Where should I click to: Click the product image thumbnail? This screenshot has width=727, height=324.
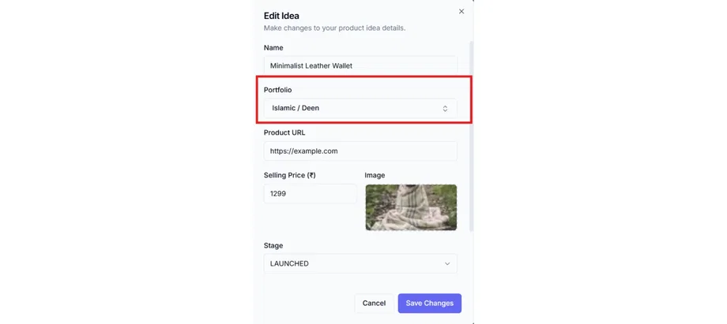coord(411,207)
